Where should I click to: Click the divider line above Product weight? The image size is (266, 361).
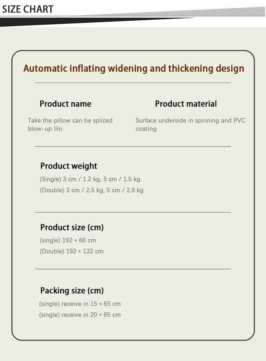point(133,146)
